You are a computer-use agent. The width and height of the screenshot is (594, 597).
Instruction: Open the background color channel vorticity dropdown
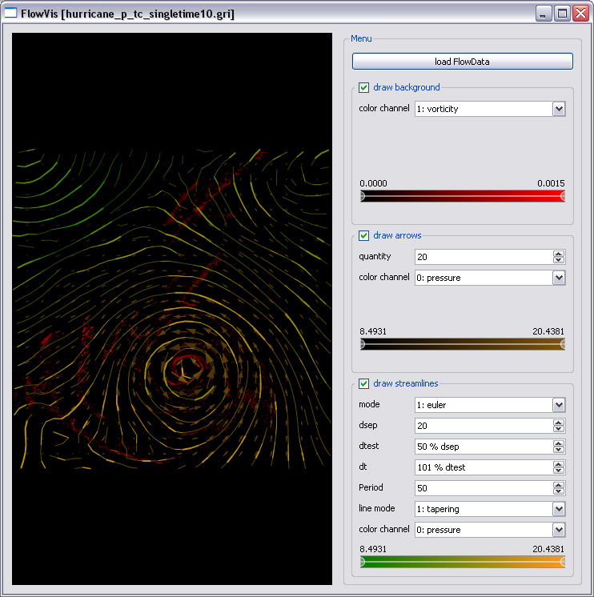coord(489,109)
